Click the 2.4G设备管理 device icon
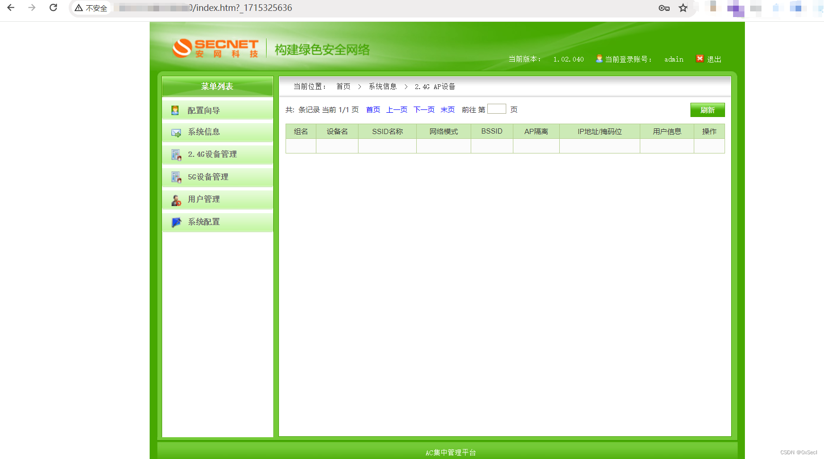The height and width of the screenshot is (459, 824). (176, 155)
